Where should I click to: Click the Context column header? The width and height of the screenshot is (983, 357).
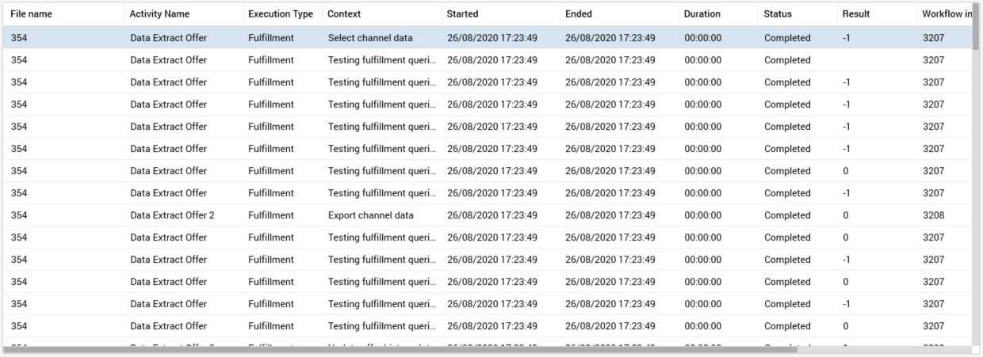click(x=344, y=14)
